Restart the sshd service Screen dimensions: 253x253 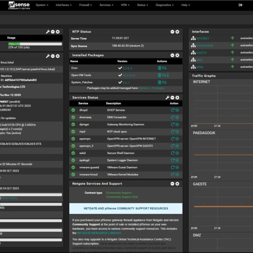tap(172, 153)
